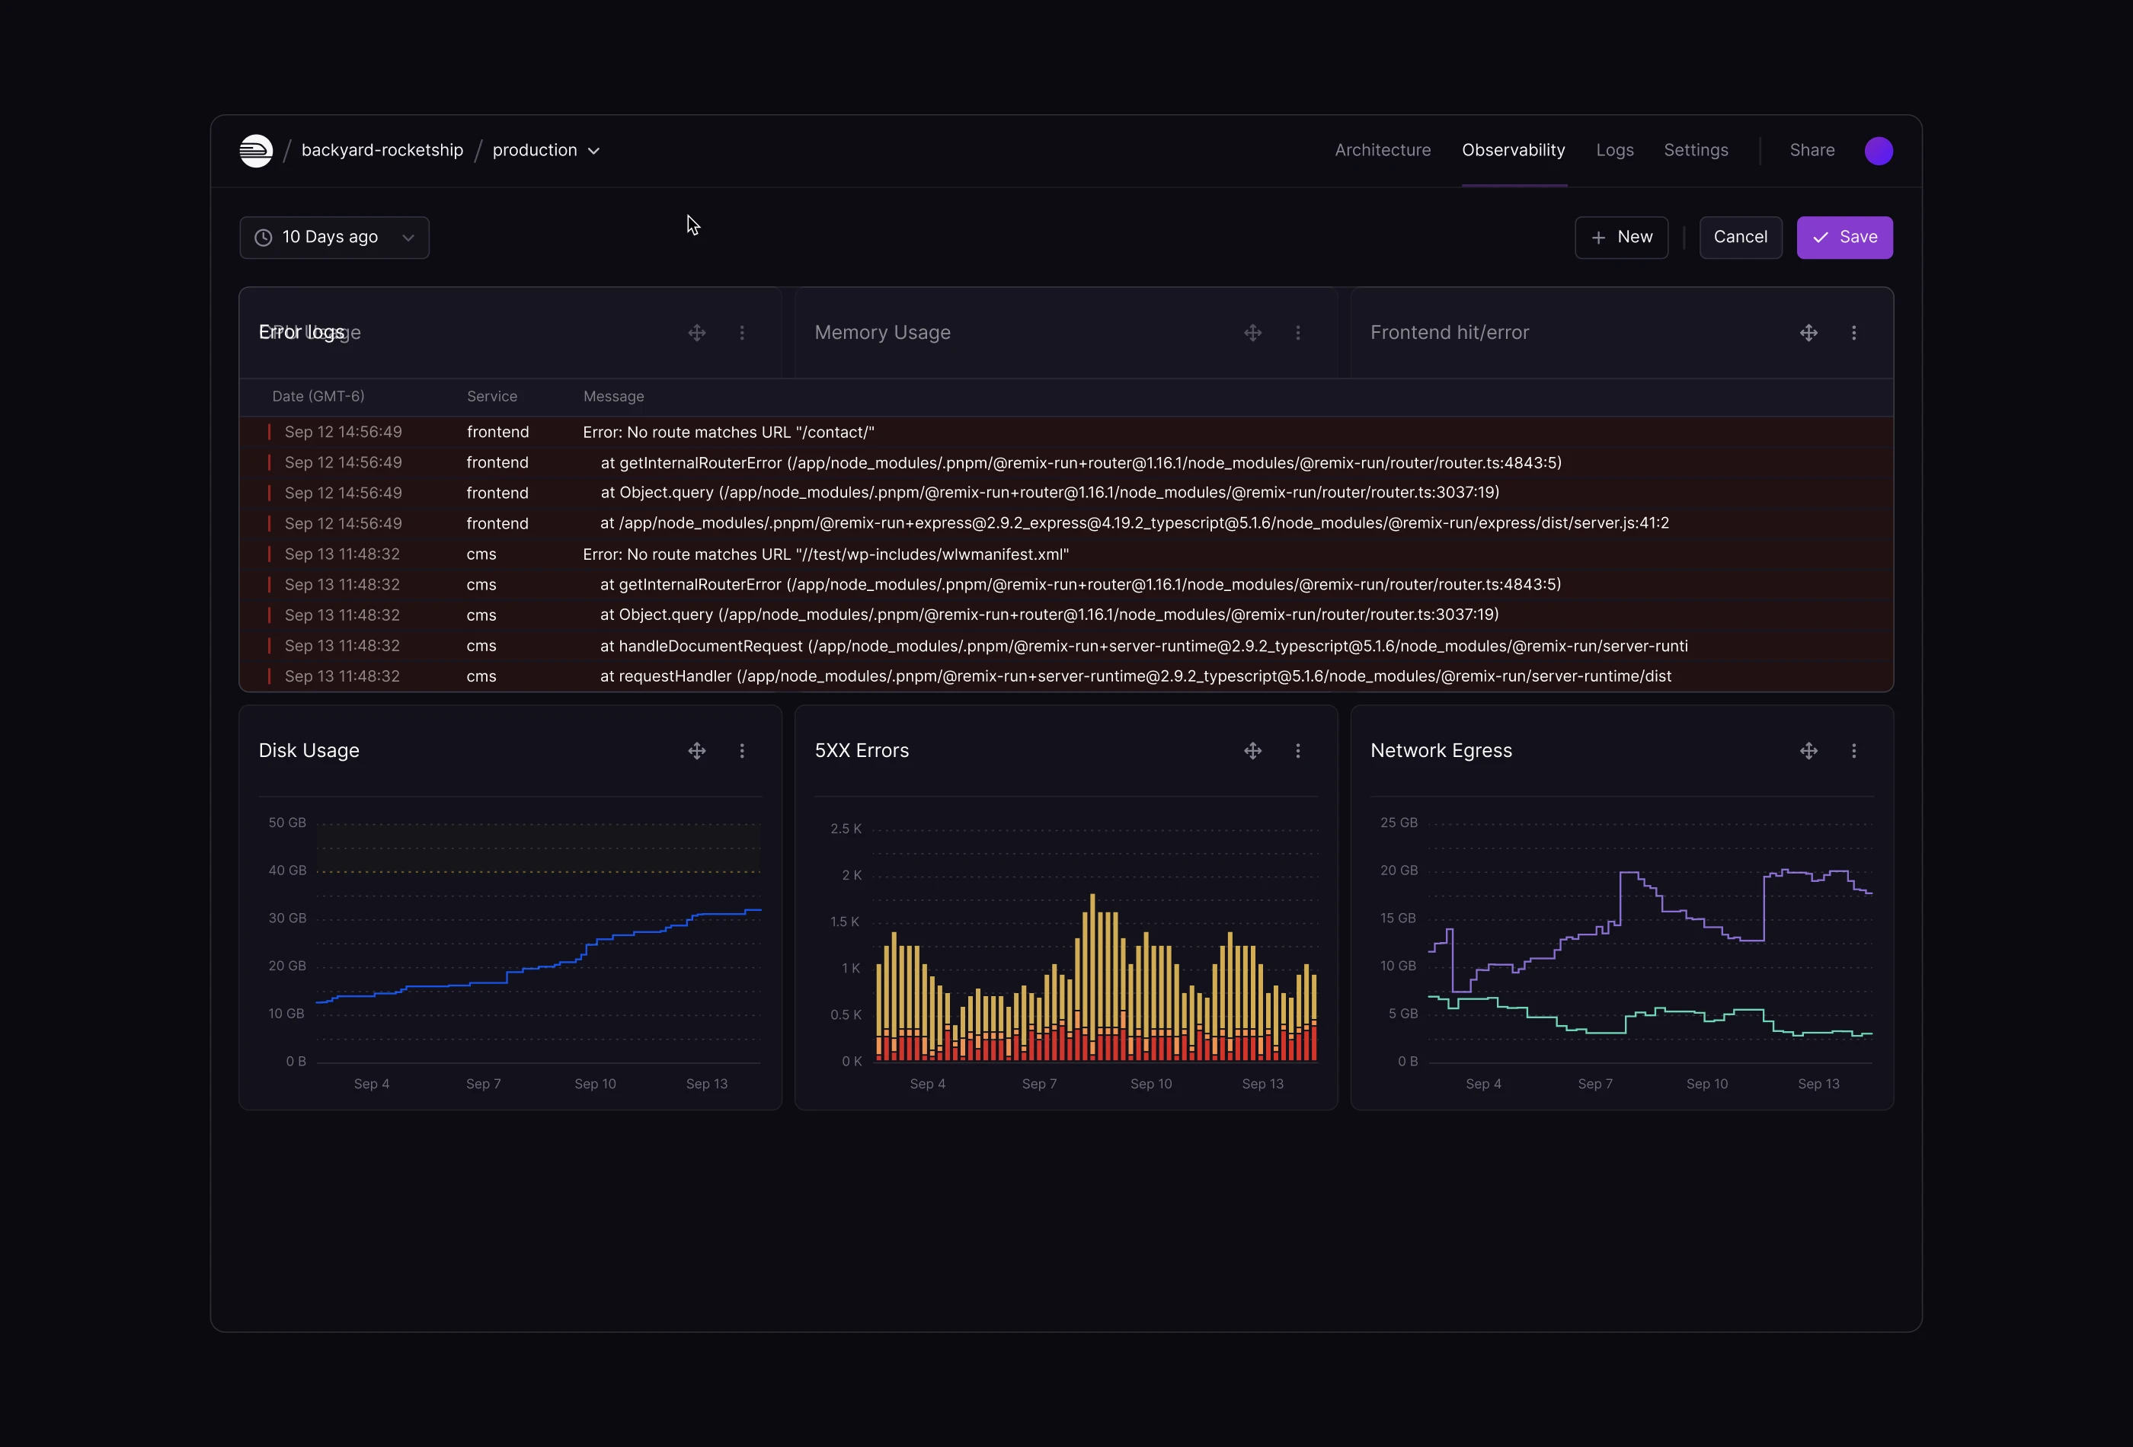Select the first frontend error log row
Image resolution: width=2133 pixels, height=1447 pixels.
click(728, 432)
